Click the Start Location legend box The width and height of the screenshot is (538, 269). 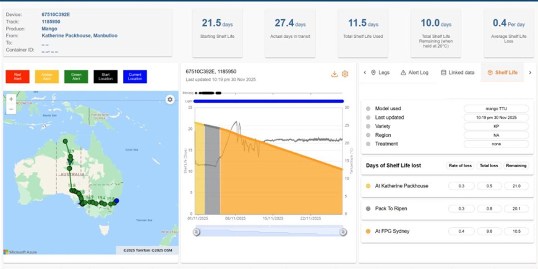click(x=106, y=77)
